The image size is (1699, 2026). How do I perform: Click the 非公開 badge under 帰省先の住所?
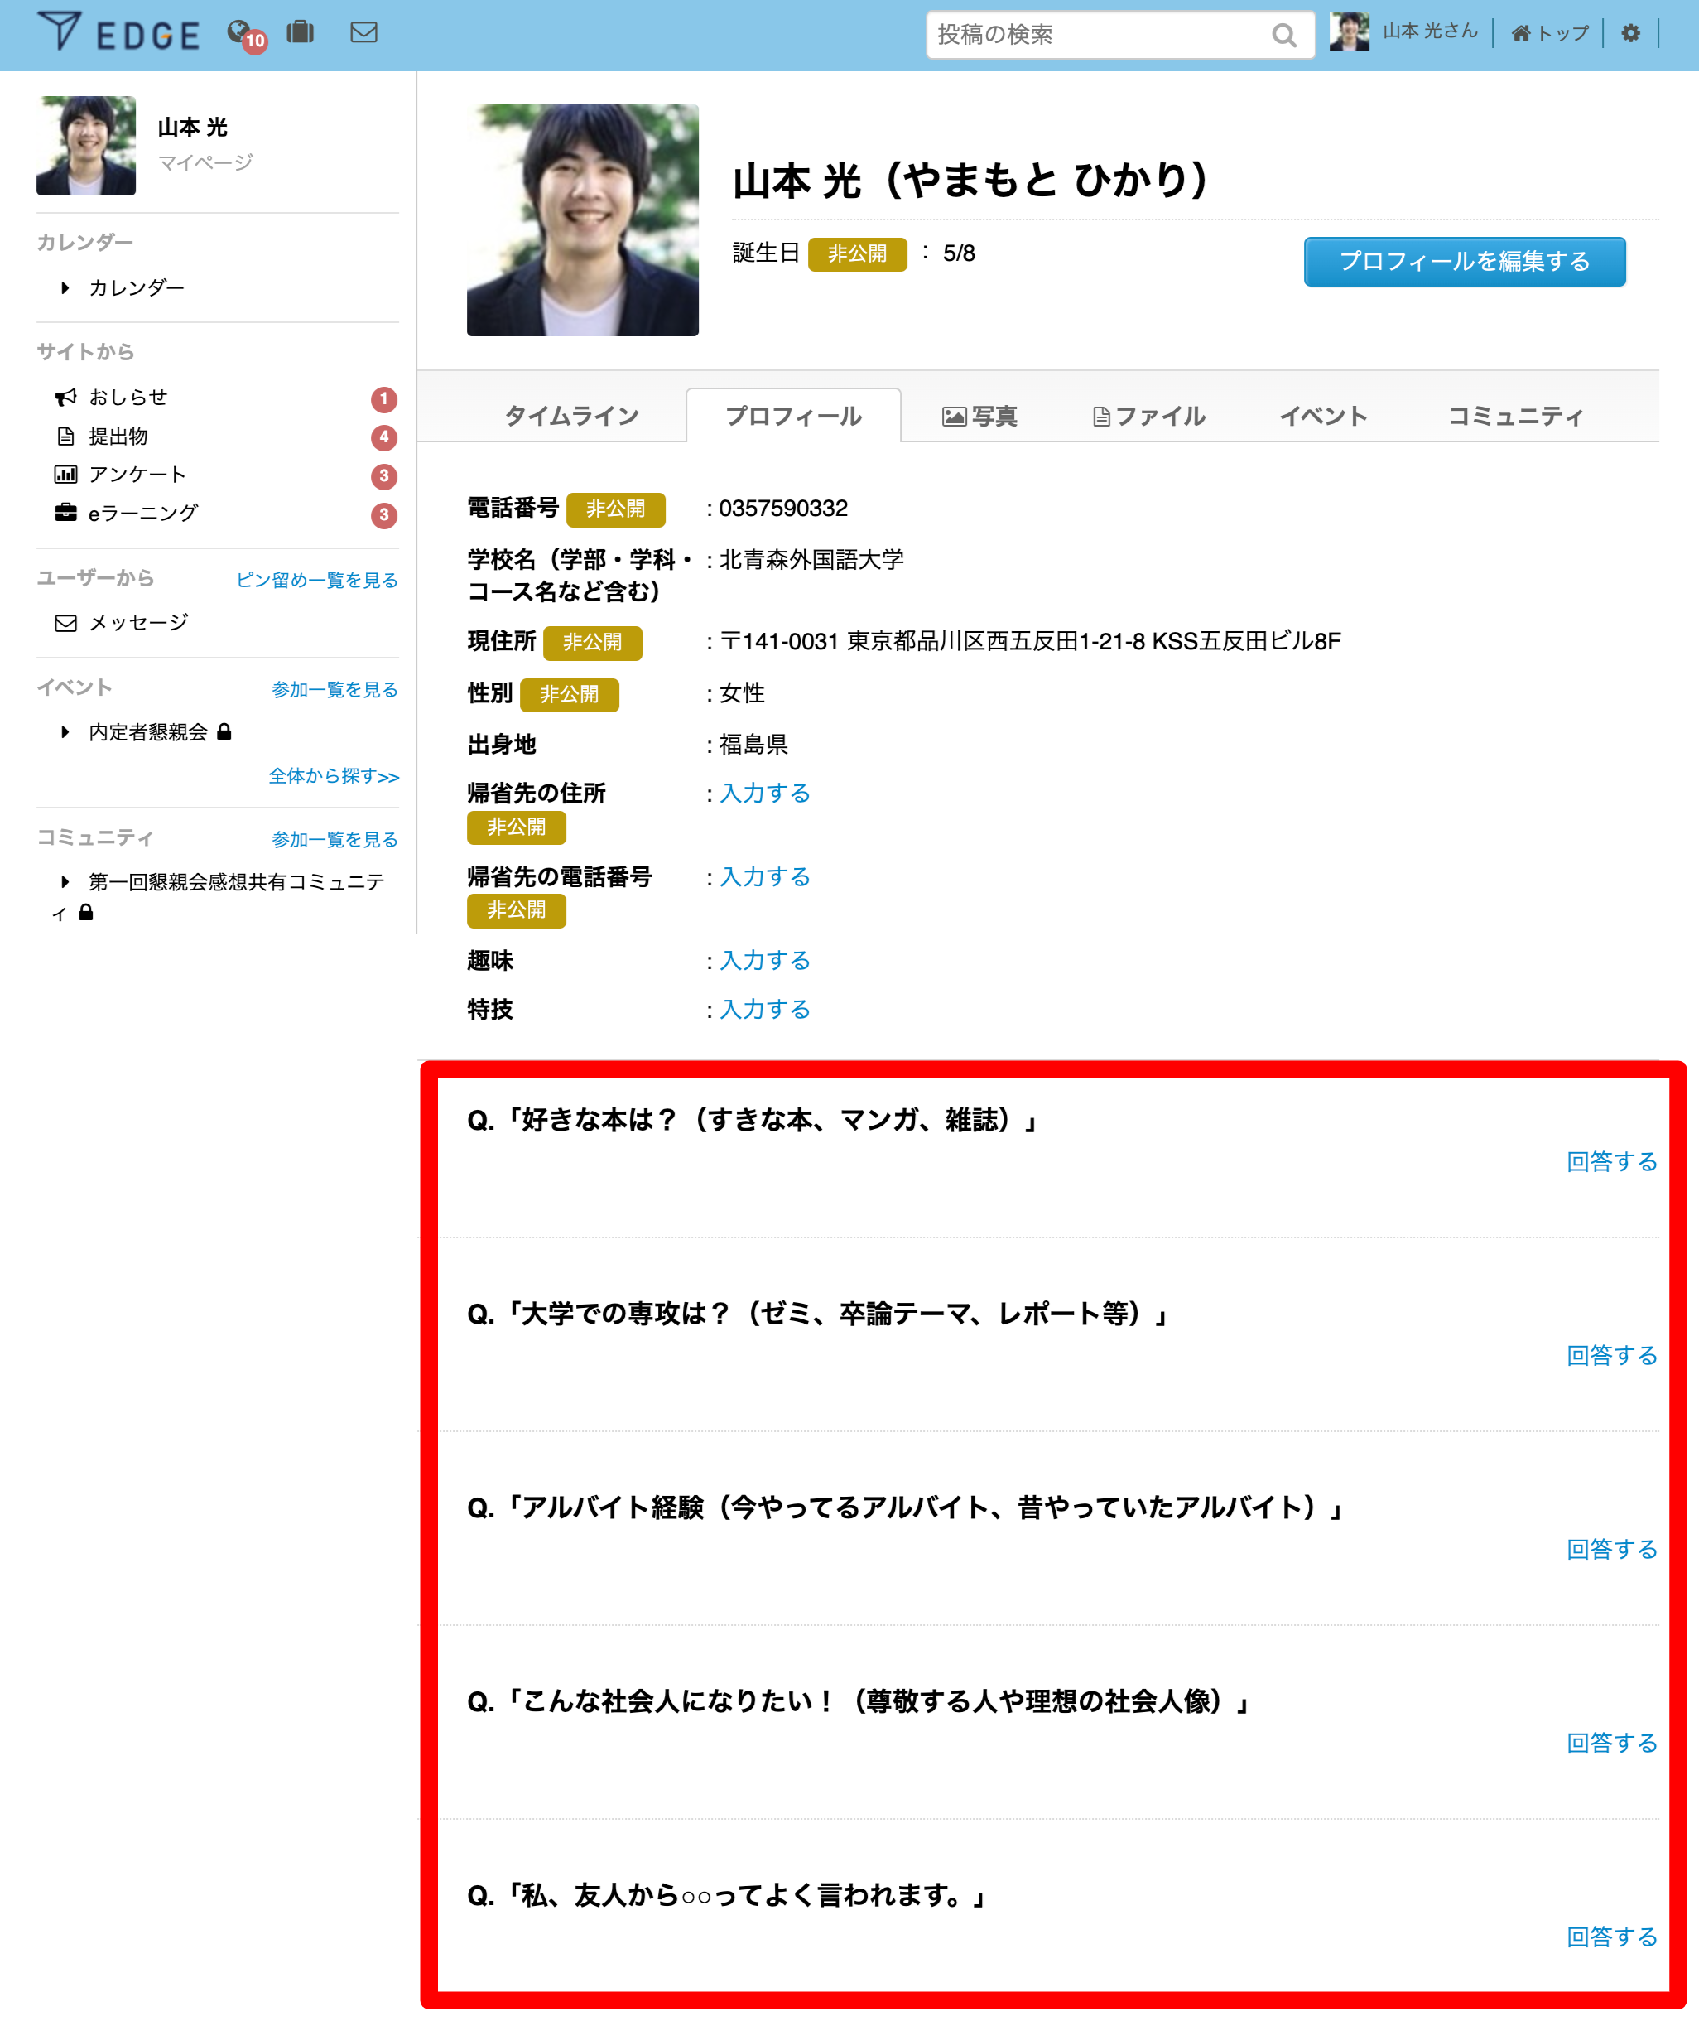coord(516,827)
